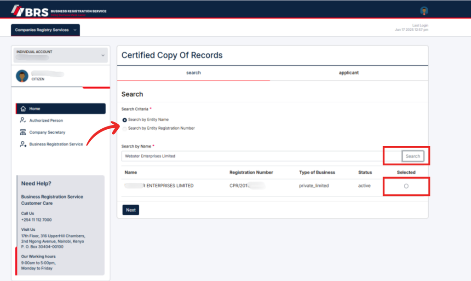471x281 pixels.
Task: Open Company Secretary menu item
Action: click(47, 132)
